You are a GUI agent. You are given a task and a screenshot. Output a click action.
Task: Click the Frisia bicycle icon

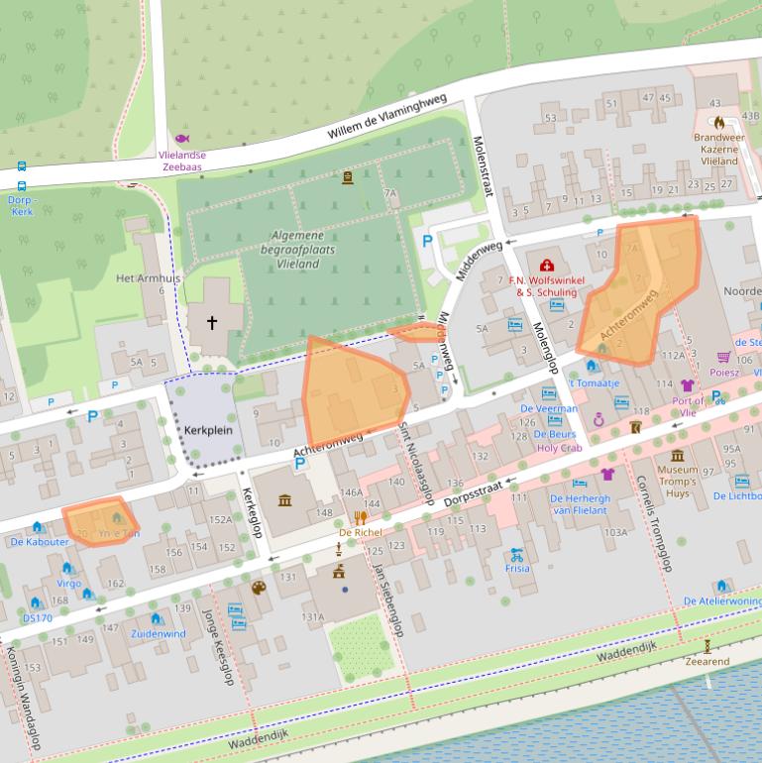[x=516, y=555]
